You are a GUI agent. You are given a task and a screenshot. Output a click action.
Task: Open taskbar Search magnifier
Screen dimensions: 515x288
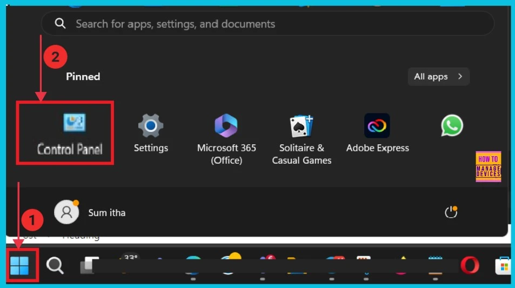55,265
